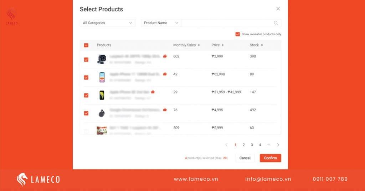Sort products by Stock arrows
Image resolution: width=365 pixels, height=191 pixels.
click(262, 45)
